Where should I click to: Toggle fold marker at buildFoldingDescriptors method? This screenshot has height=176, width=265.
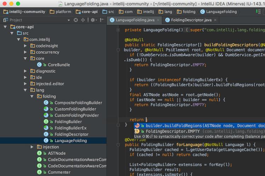tap(118, 50)
